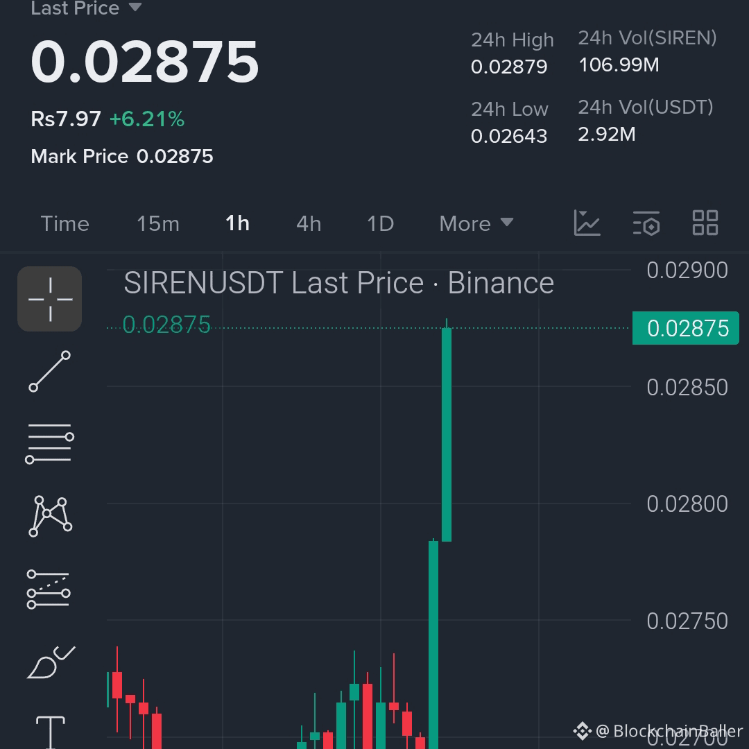Click the 0.02800 price axis label
This screenshot has height=749, width=749.
(687, 504)
